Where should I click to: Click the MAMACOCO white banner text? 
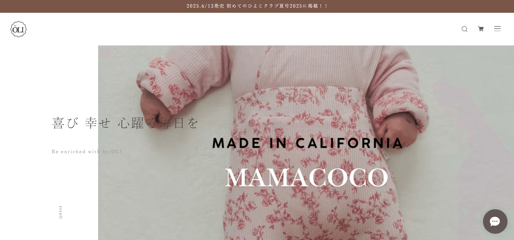(306, 177)
